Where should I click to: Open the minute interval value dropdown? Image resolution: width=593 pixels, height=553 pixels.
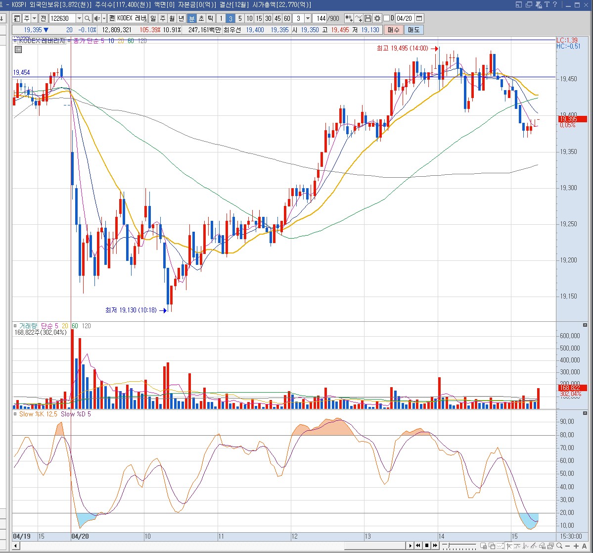pos(308,18)
